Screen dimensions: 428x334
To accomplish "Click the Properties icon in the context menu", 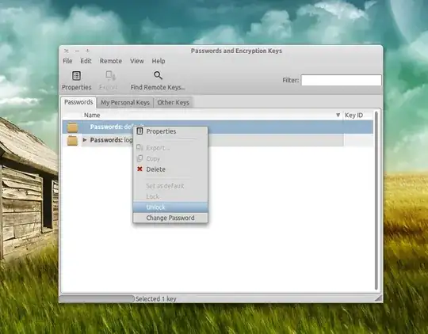I will [139, 131].
